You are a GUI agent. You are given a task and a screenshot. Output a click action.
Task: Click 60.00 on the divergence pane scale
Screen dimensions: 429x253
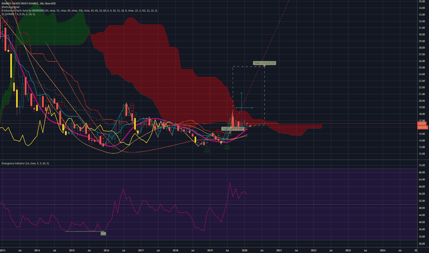422,187
